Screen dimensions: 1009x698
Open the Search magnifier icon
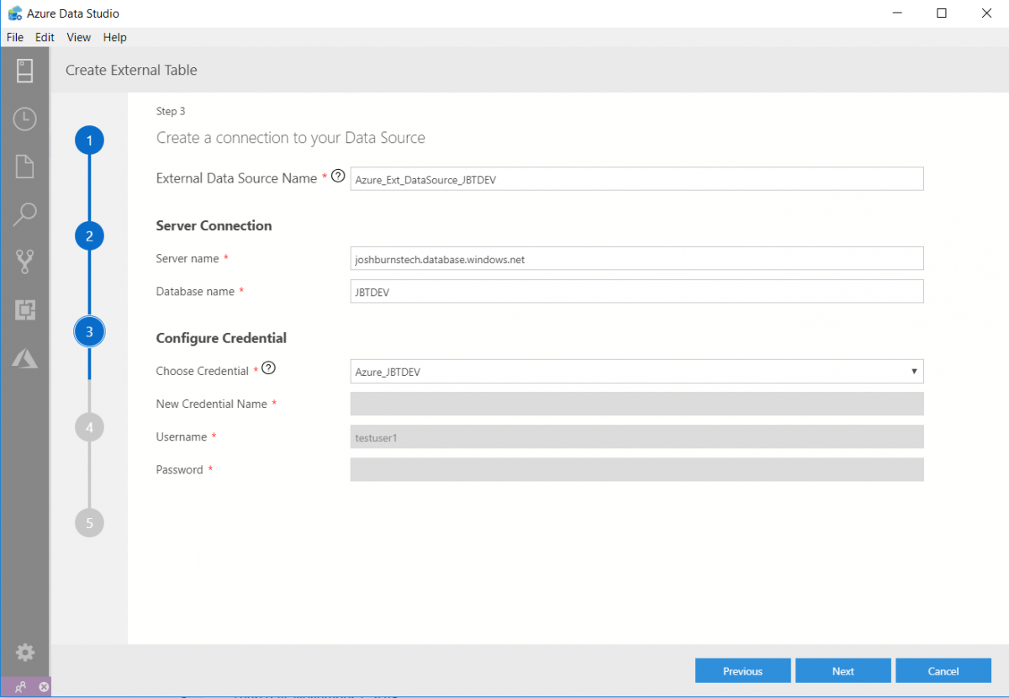coord(24,214)
